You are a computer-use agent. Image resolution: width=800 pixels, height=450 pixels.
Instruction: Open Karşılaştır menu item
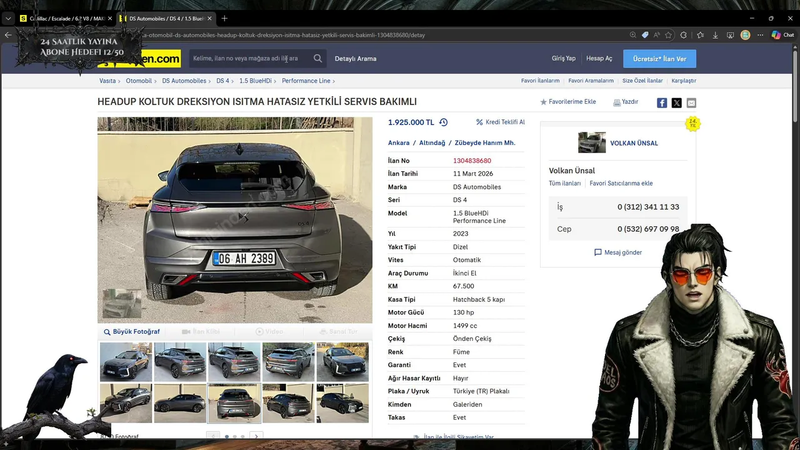point(684,81)
